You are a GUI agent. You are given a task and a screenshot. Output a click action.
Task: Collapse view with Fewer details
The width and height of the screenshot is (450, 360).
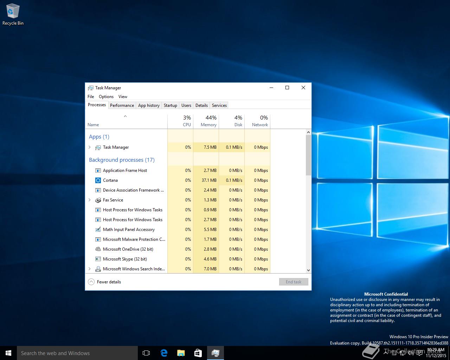coord(104,282)
